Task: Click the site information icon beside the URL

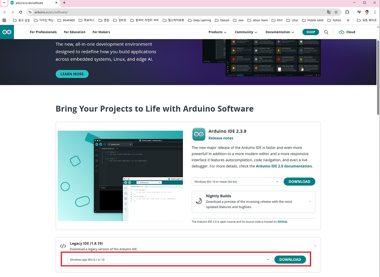Action: coord(30,12)
